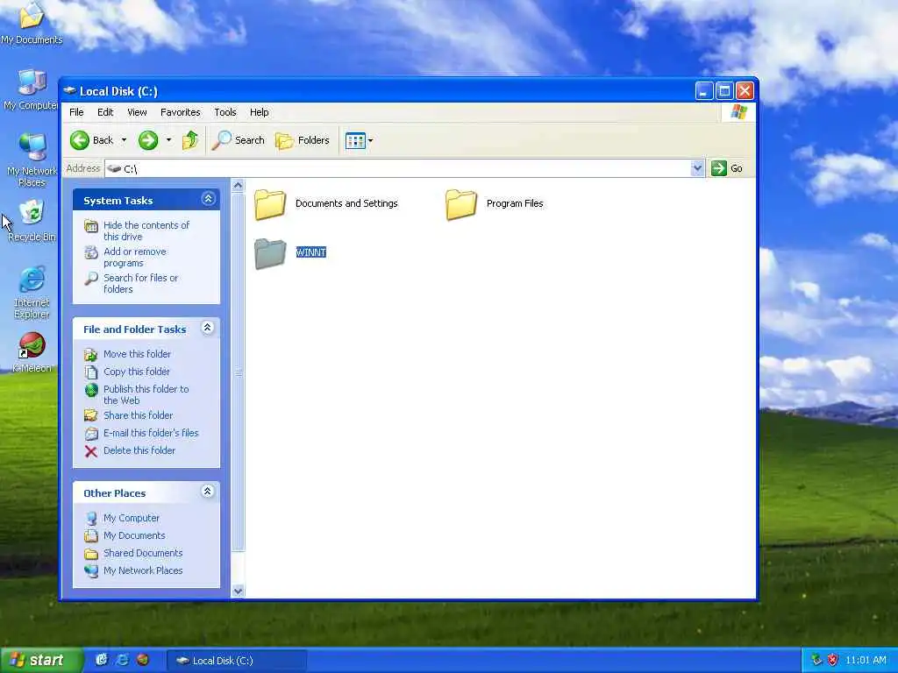Select the WINNT folder icon
Screen dimensions: 898x673
(x=270, y=253)
